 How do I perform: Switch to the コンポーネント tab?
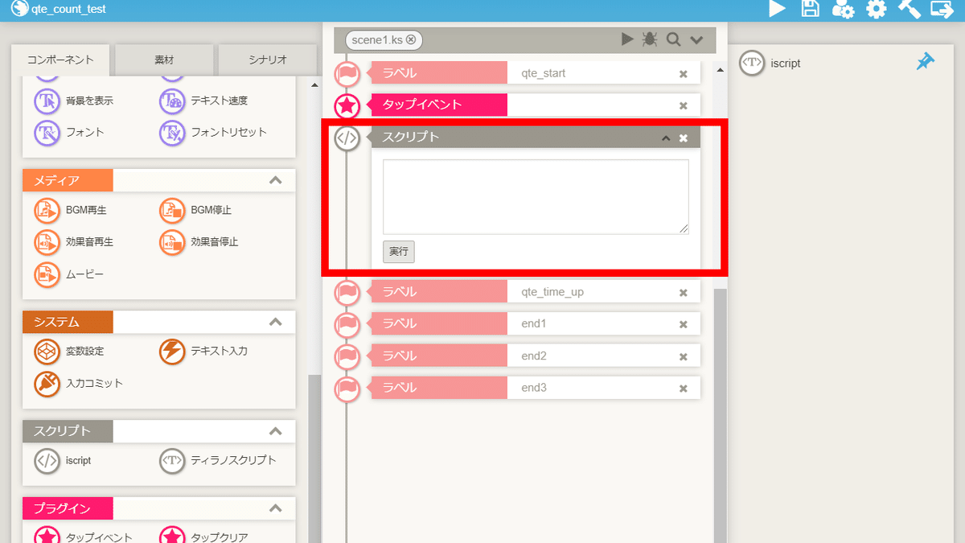[60, 60]
